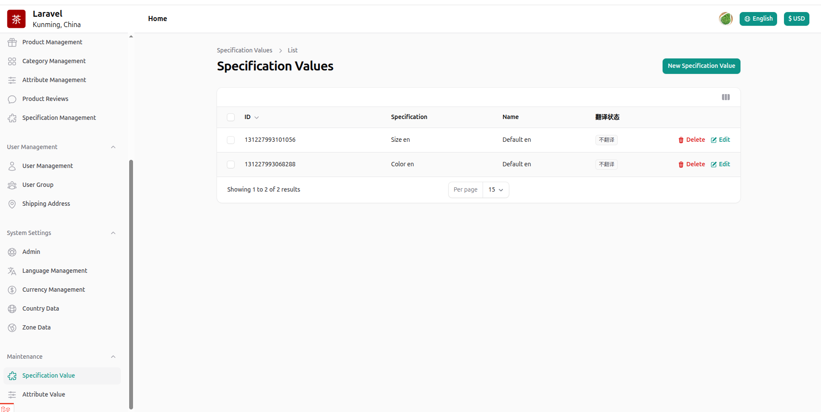Edit the Color en specification value
The height and width of the screenshot is (412, 821).
point(720,165)
